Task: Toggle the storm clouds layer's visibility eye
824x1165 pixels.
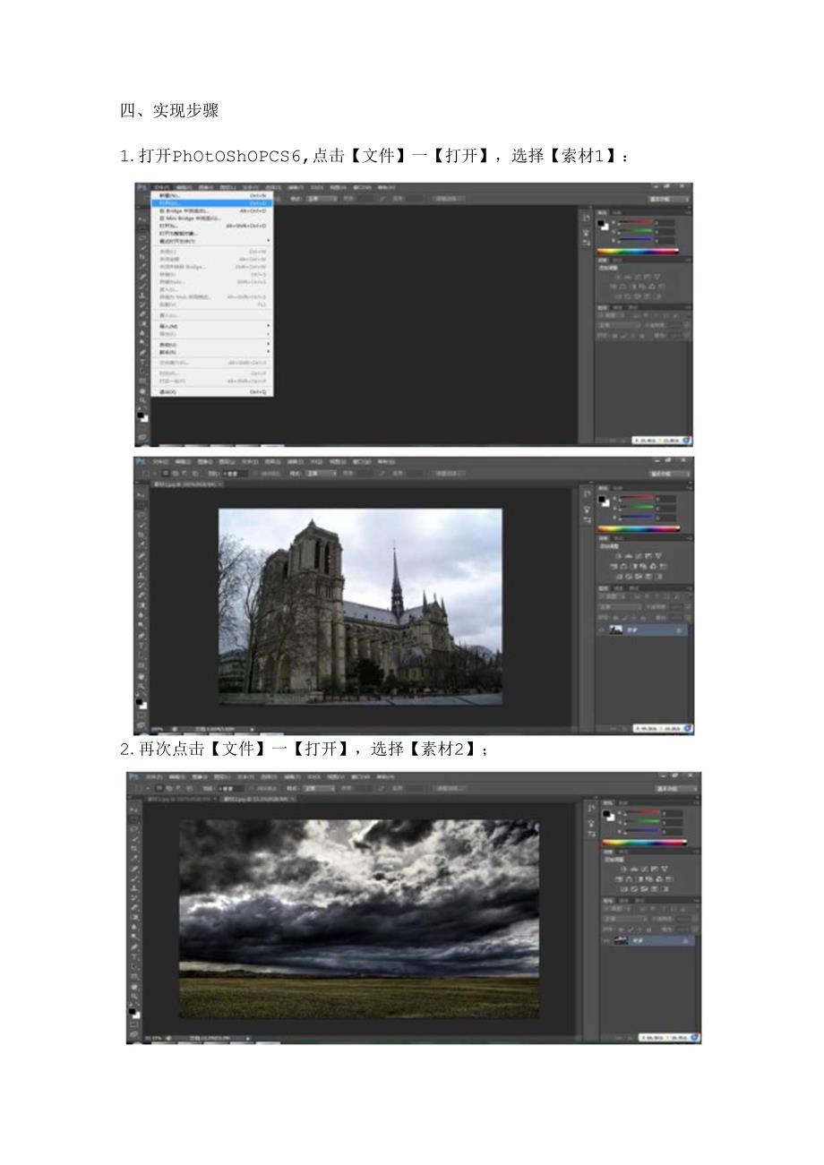Action: (608, 941)
